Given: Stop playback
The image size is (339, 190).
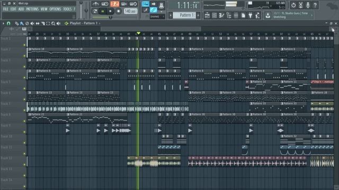Looking at the screenshot, I should [x=110, y=11].
